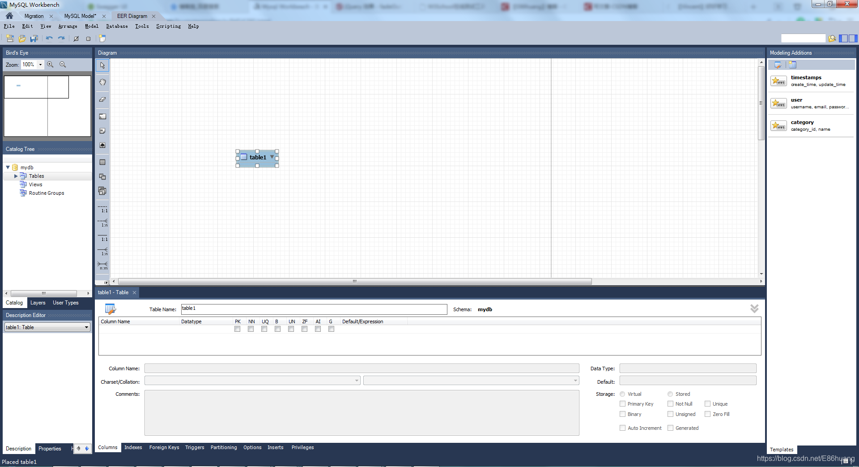Screen dimensions: 859x467
Task: Expand the Tables tree node
Action: [x=16, y=176]
